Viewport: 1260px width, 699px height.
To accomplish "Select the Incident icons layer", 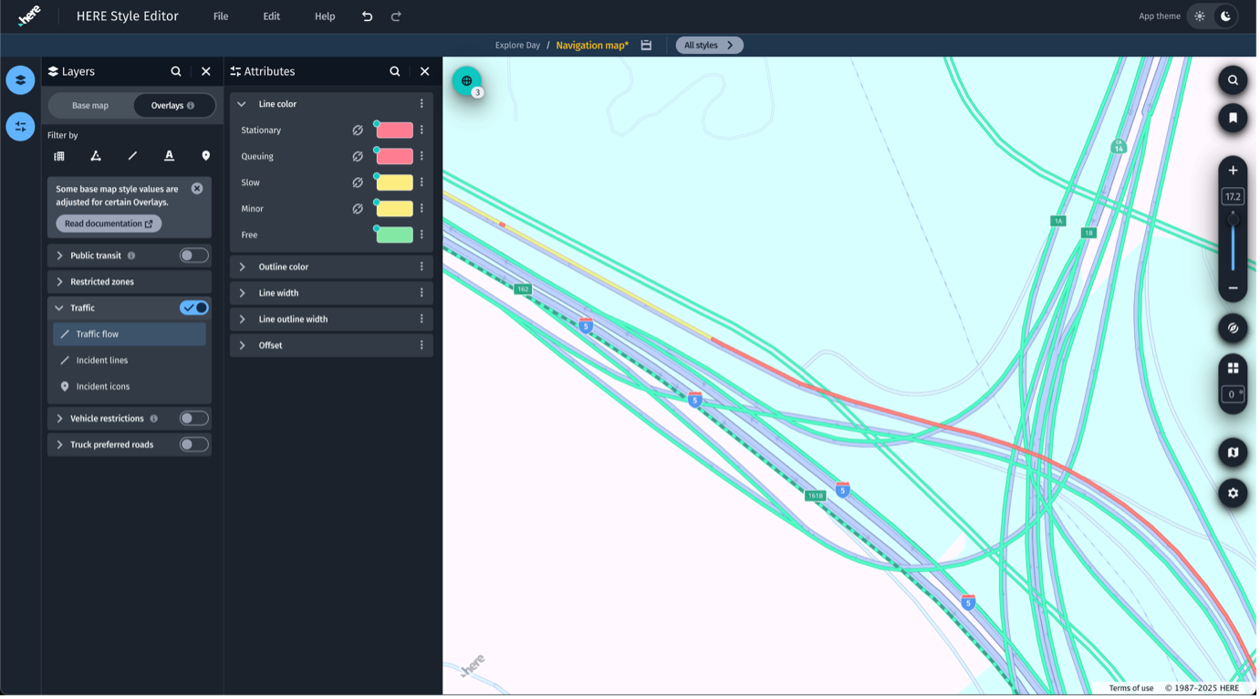I will coord(130,387).
